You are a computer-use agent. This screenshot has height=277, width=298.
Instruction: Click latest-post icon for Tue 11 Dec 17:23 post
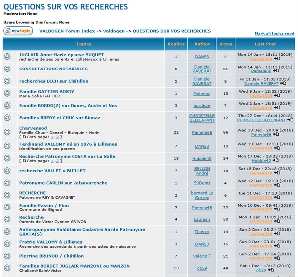tap(277, 197)
